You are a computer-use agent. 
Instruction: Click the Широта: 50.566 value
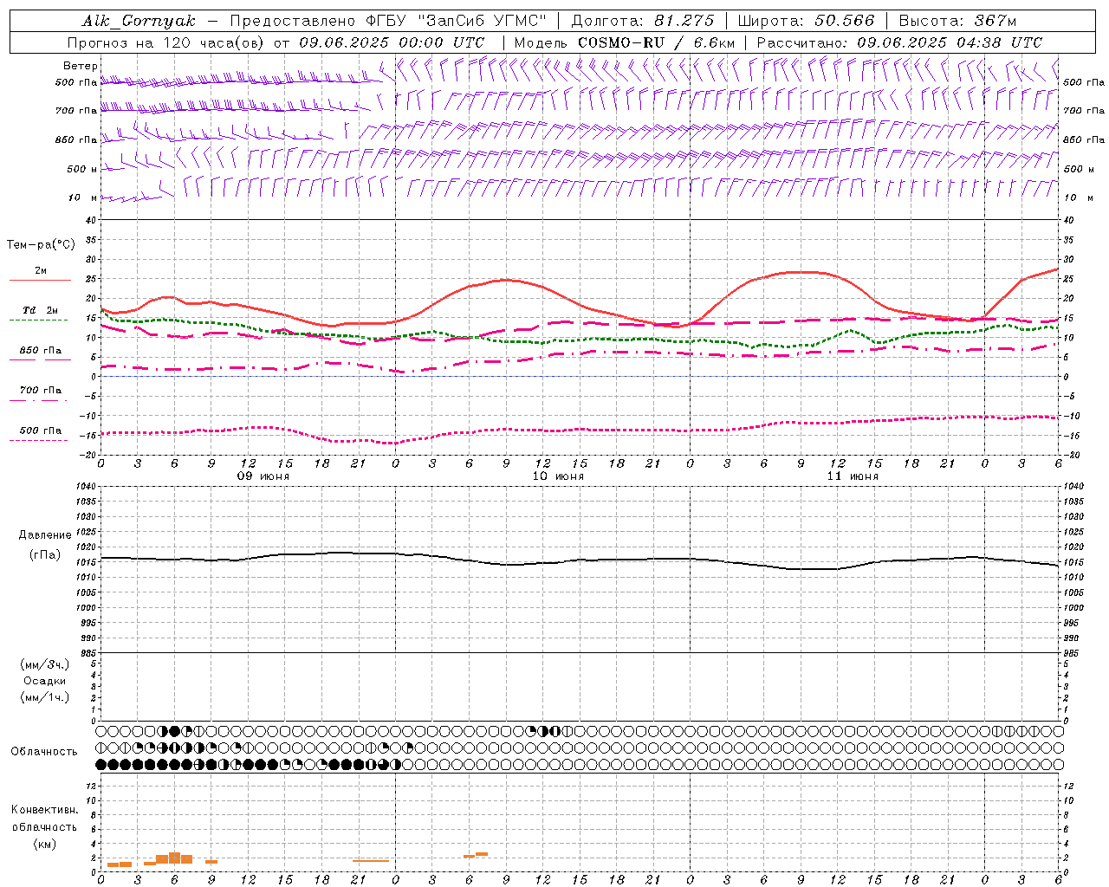point(806,21)
